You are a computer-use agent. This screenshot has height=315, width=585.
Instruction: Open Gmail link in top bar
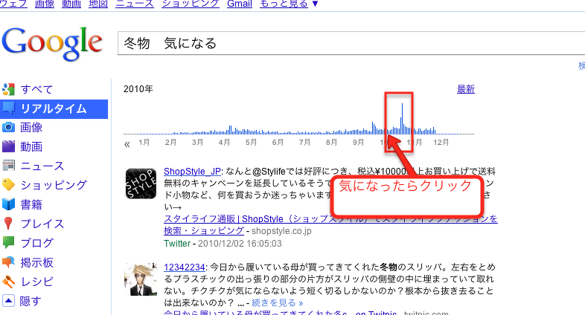point(240,4)
